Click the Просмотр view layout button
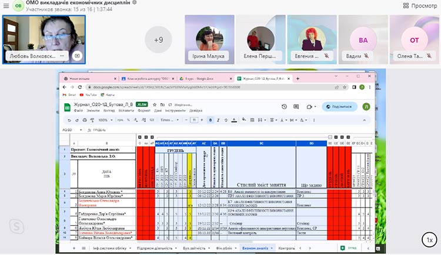This screenshot has height=255, width=441. [x=419, y=5]
